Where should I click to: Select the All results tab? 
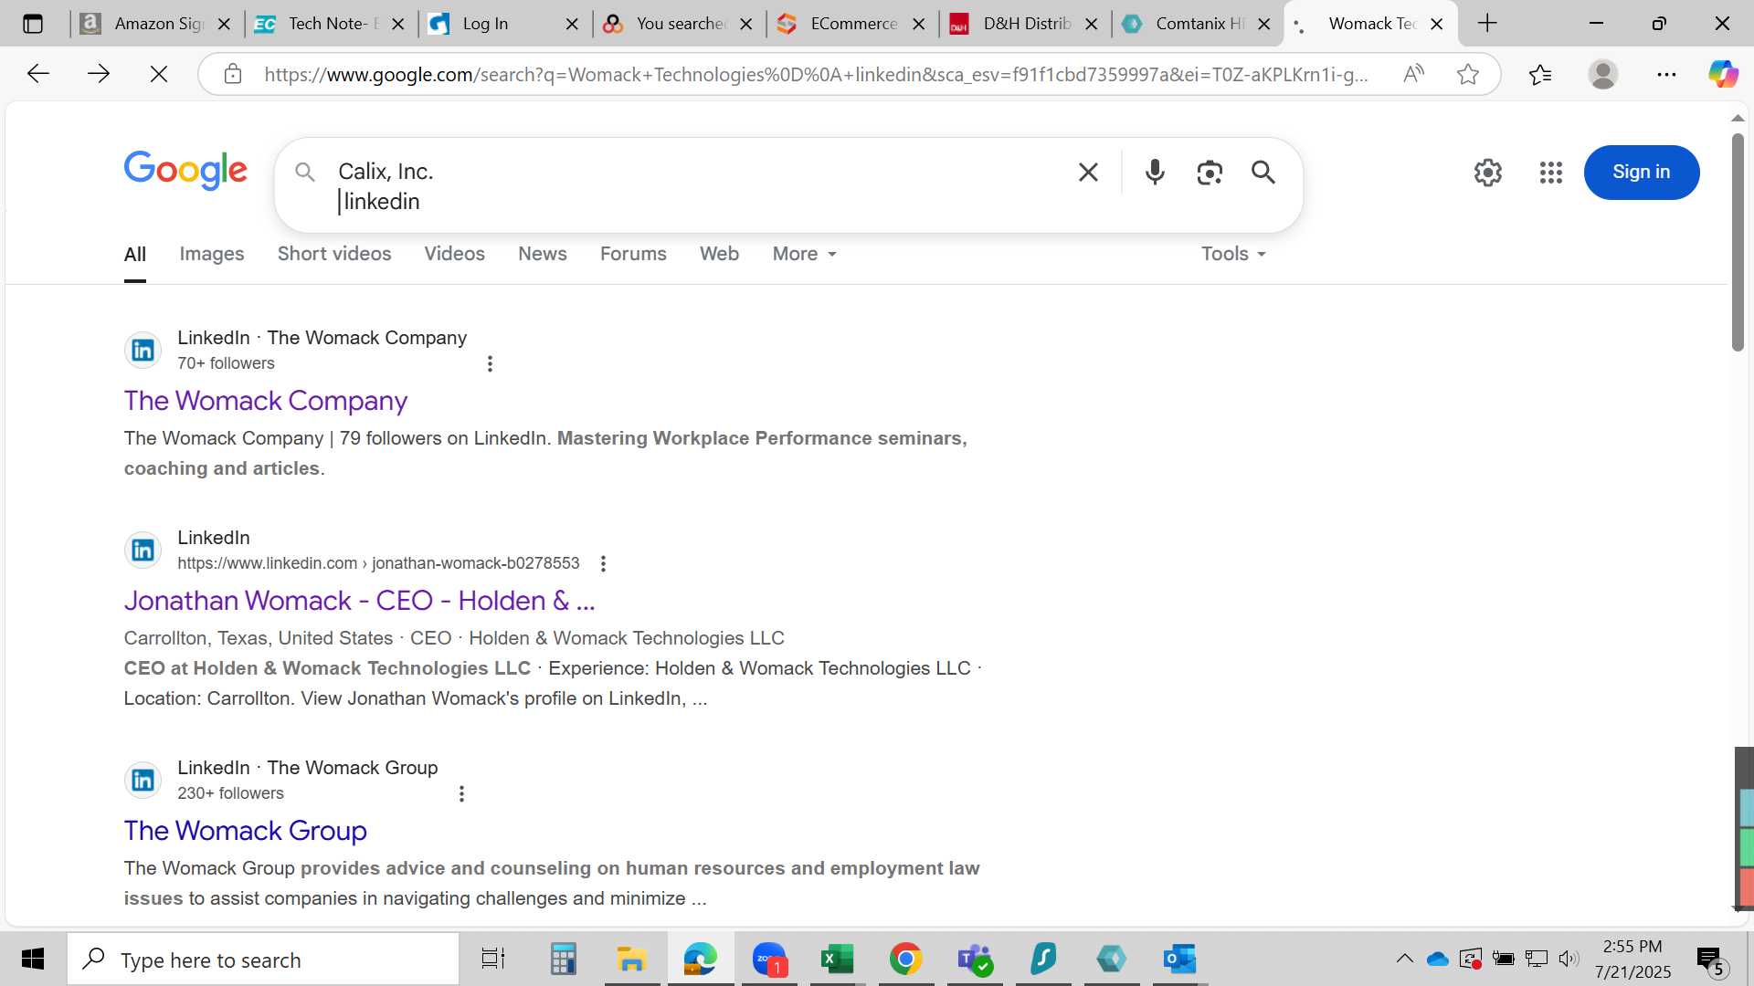[135, 255]
